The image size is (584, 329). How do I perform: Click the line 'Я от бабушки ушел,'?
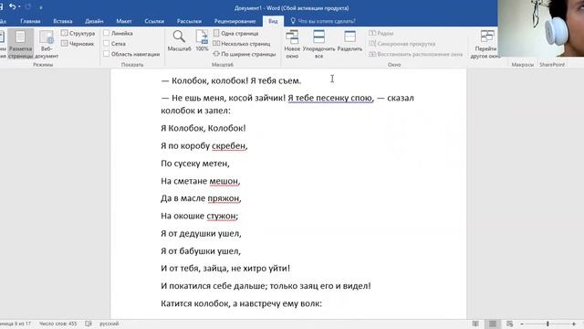[x=201, y=251]
